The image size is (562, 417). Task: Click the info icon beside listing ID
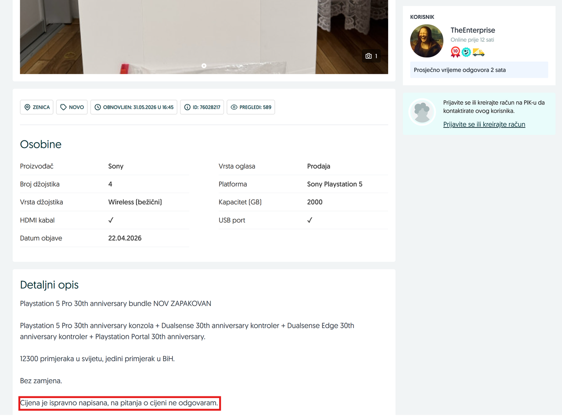pos(187,107)
